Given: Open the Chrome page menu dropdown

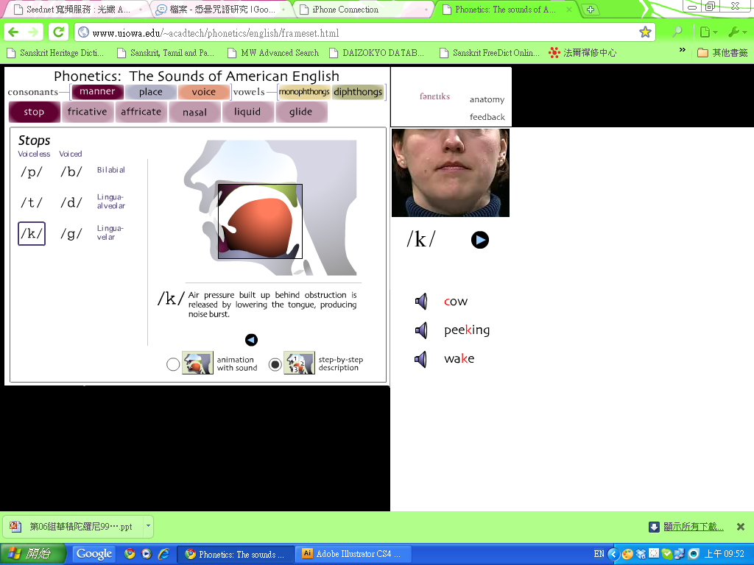Looking at the screenshot, I should click(x=708, y=32).
